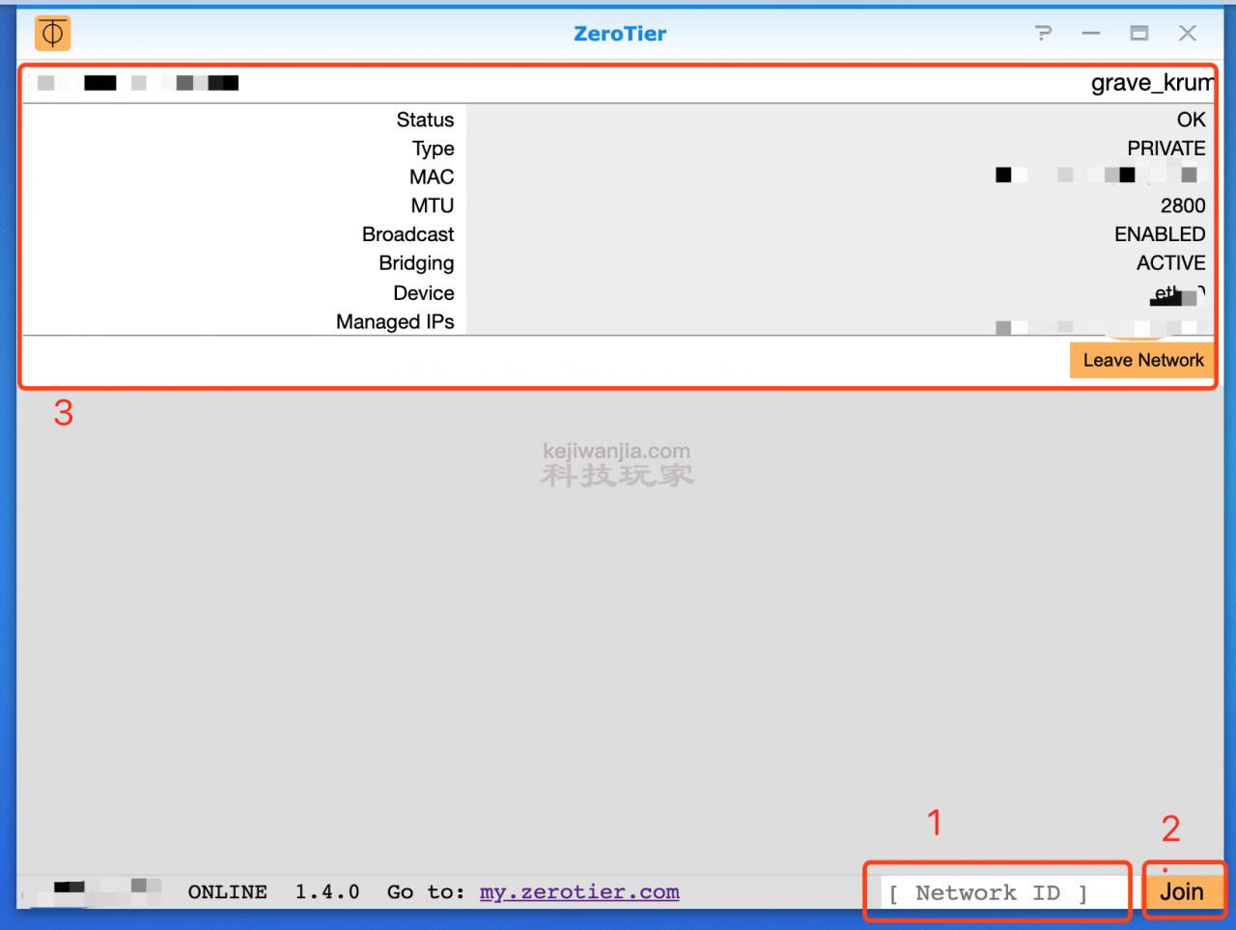Click the ZeroTier window title
Viewport: 1236px width, 930px height.
pos(620,34)
